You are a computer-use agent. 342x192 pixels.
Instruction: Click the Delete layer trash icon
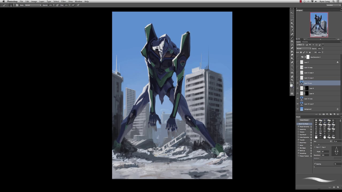(338, 114)
